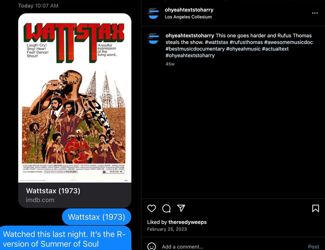Screen dimensions: 325x250
Task: Click ohyeahtextstoharry avatar in post header
Action: (x=153, y=13)
